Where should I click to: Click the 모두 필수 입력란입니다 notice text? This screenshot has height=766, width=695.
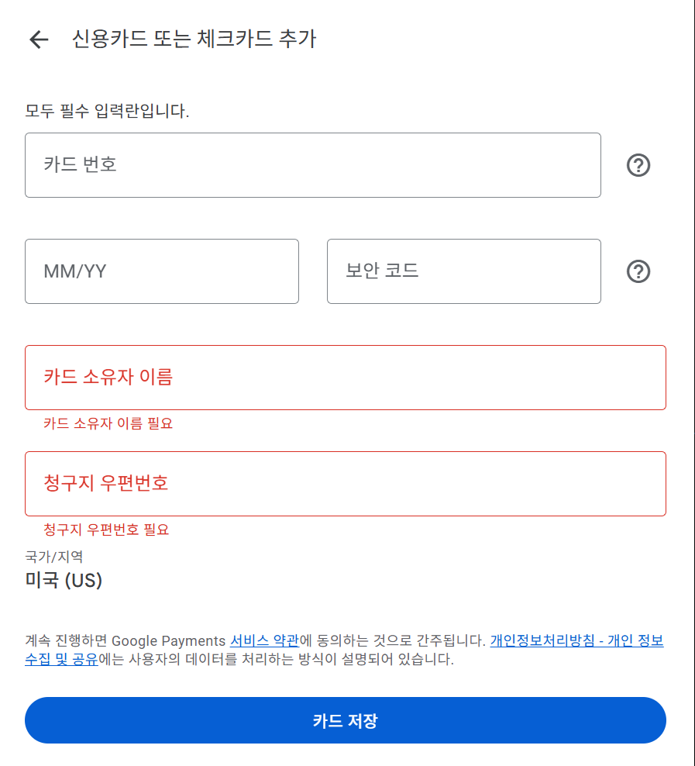click(107, 111)
